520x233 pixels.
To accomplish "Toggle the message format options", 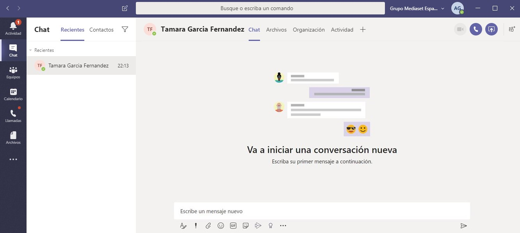I will (183, 226).
